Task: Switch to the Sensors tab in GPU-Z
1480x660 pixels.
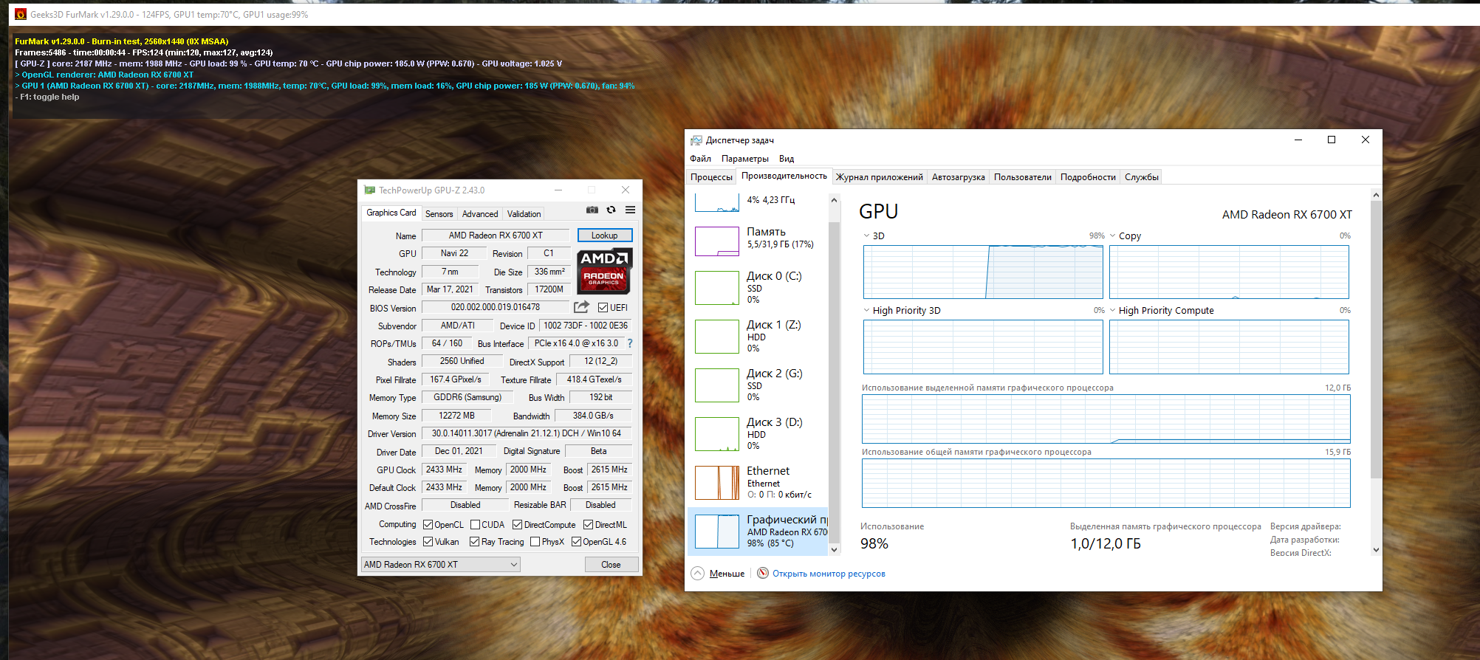Action: click(439, 214)
